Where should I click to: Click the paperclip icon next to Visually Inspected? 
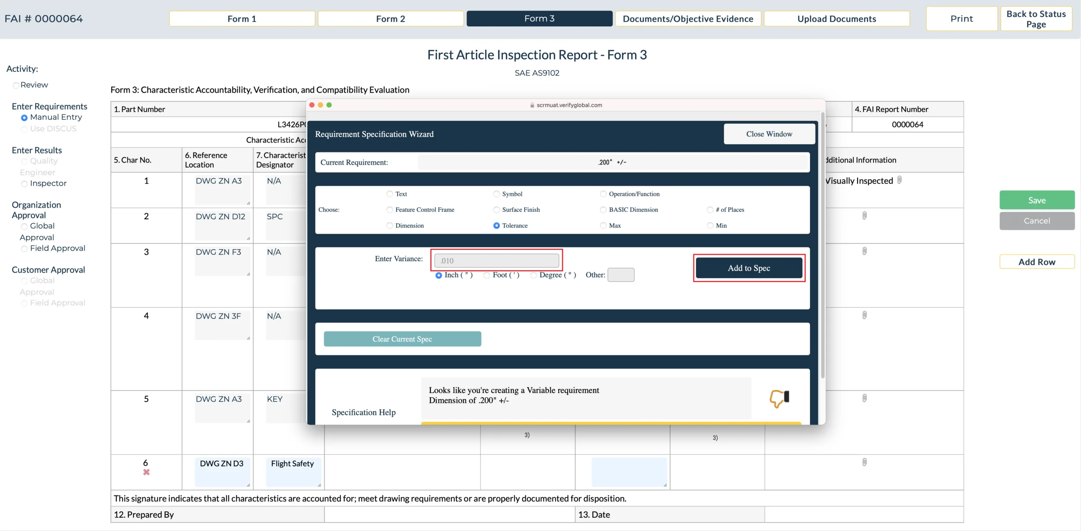pos(899,180)
